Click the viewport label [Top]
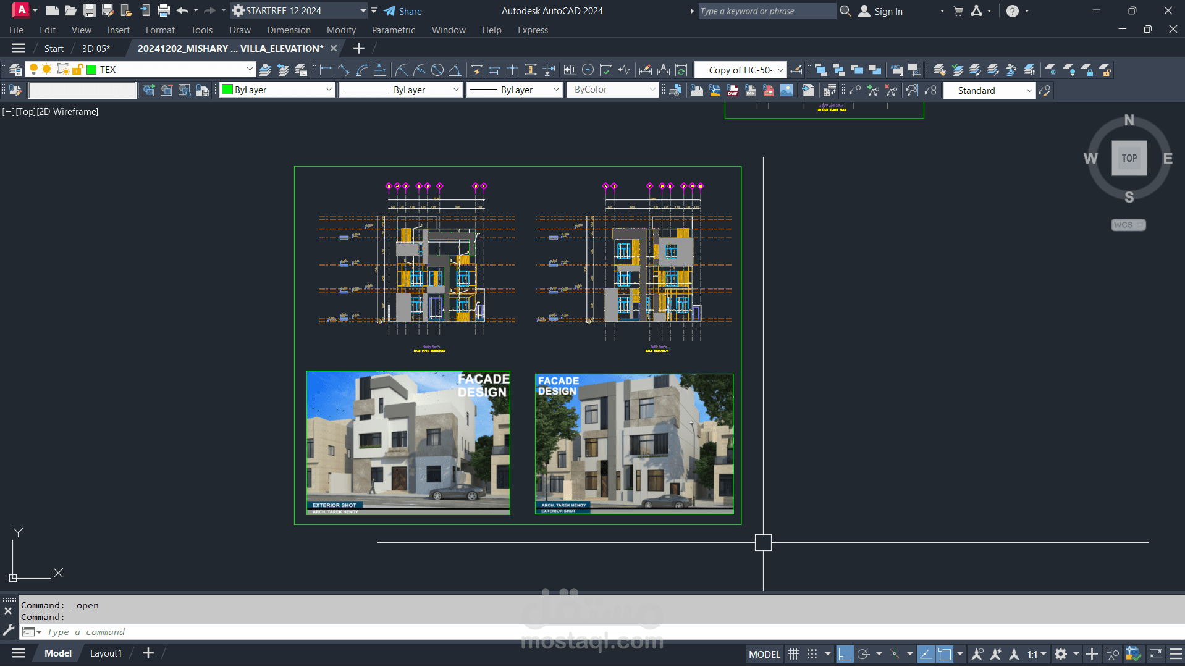This screenshot has height=667, width=1185. pyautogui.click(x=25, y=112)
